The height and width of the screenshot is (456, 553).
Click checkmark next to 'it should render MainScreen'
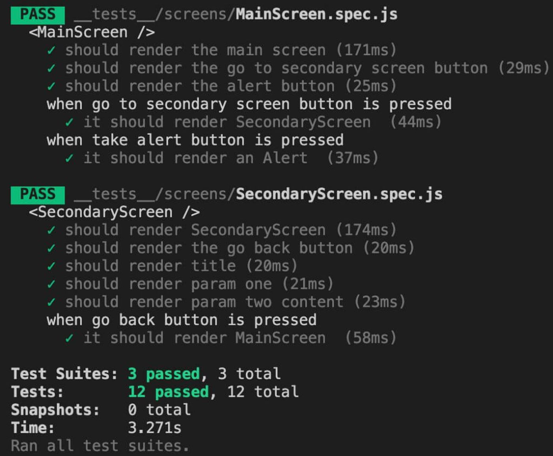(x=69, y=338)
